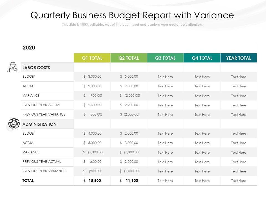Click the LABOR COSTS section heading

pyautogui.click(x=36, y=67)
